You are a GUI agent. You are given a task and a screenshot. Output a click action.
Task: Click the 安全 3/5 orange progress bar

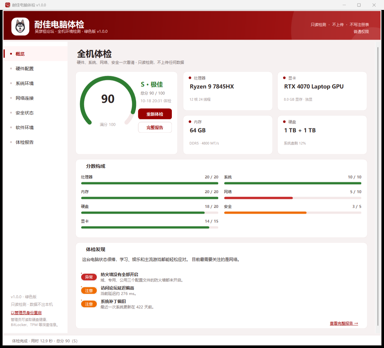pyautogui.click(x=293, y=213)
